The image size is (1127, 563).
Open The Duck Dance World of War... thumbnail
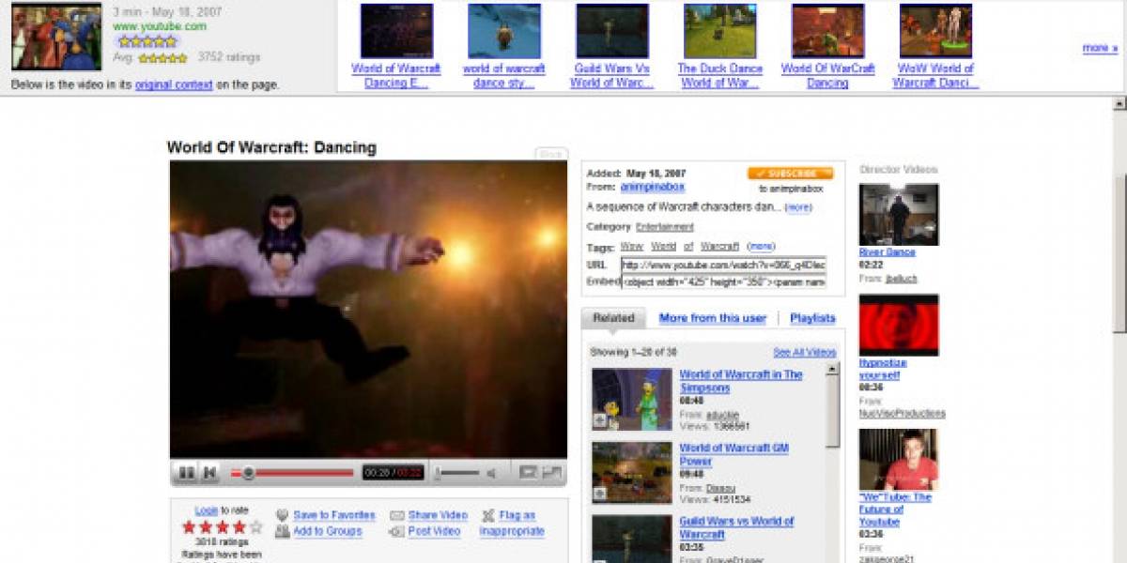(x=720, y=31)
